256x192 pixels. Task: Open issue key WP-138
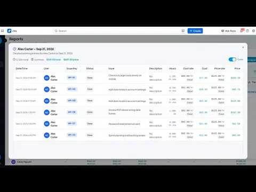pyautogui.click(x=71, y=112)
